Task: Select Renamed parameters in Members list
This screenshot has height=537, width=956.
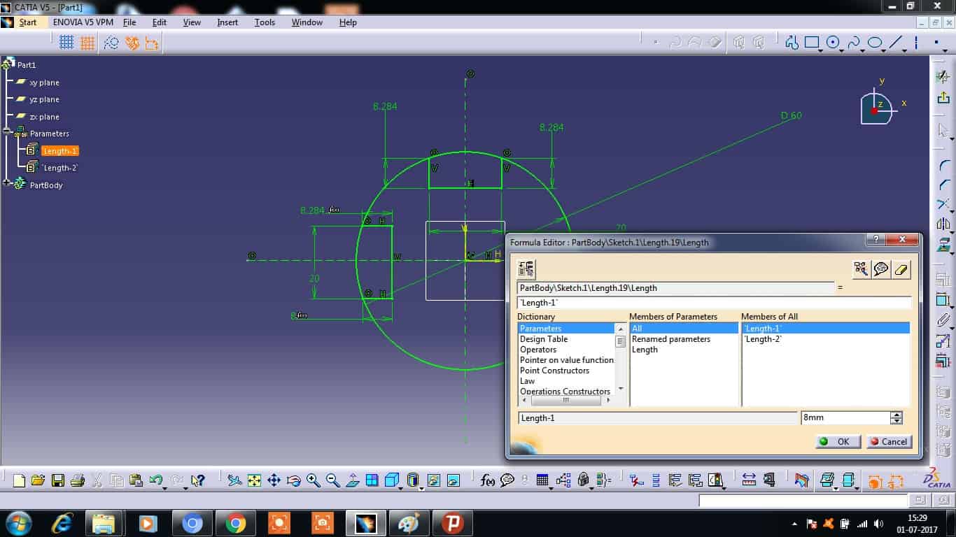Action: 671,339
